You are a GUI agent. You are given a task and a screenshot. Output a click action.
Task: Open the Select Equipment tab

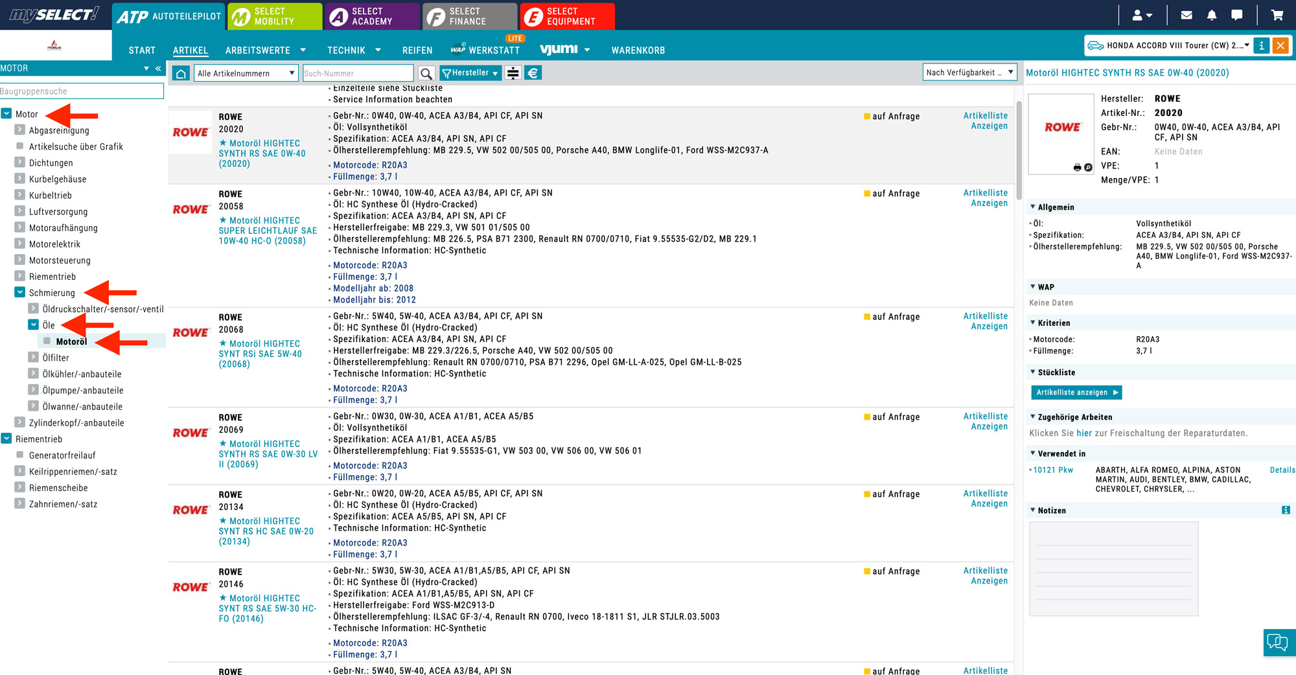(x=568, y=16)
